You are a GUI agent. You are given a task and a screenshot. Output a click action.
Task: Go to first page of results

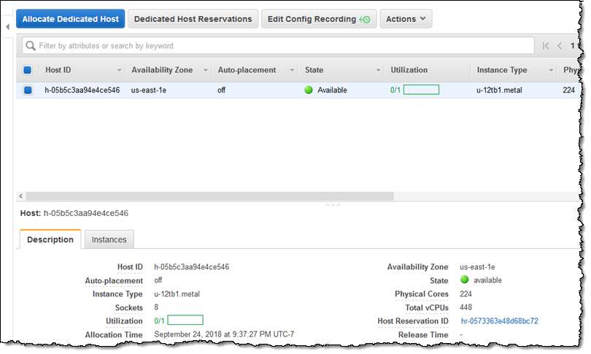pyautogui.click(x=545, y=46)
